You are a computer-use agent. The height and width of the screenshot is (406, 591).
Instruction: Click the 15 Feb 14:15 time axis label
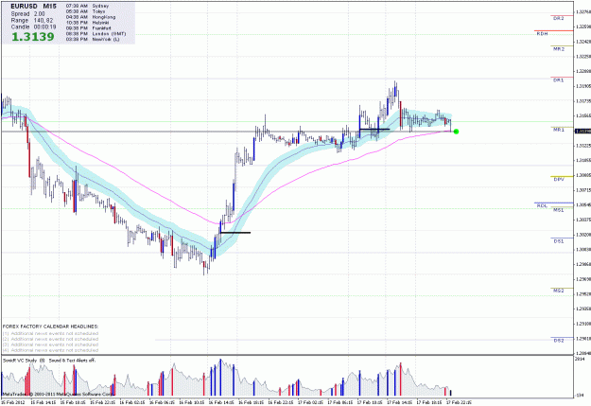[x=43, y=402]
